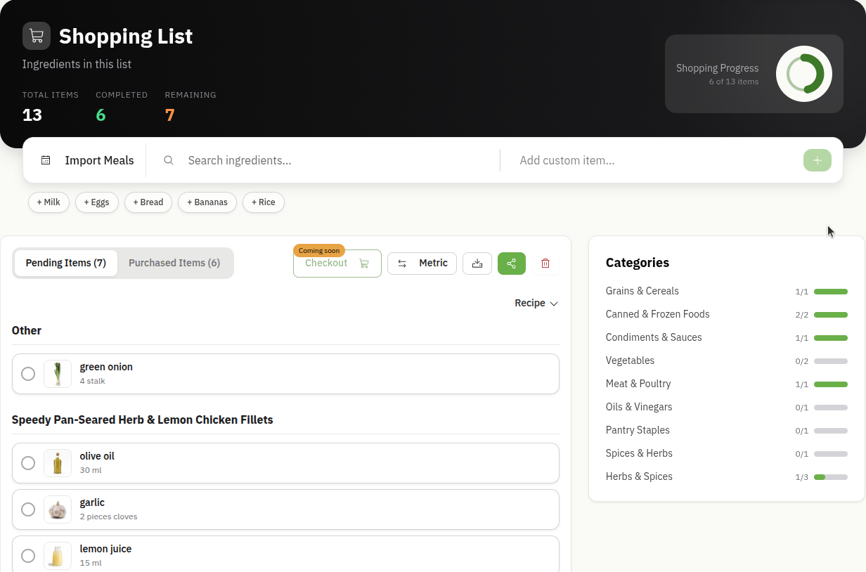
Task: Click the green plus add-item button
Action: tap(817, 160)
